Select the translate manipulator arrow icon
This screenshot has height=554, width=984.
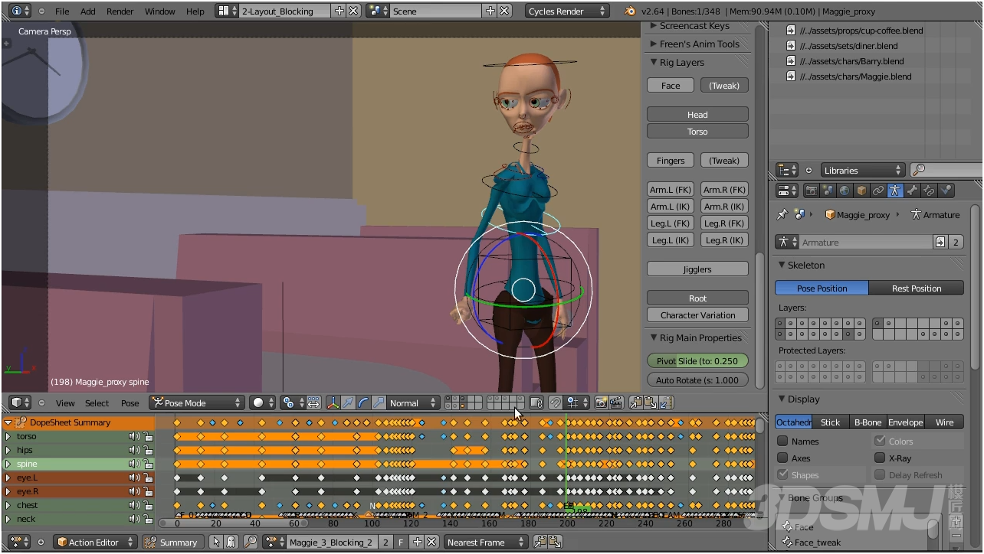coord(348,402)
